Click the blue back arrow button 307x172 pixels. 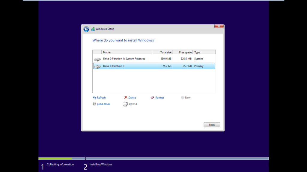tap(86, 29)
